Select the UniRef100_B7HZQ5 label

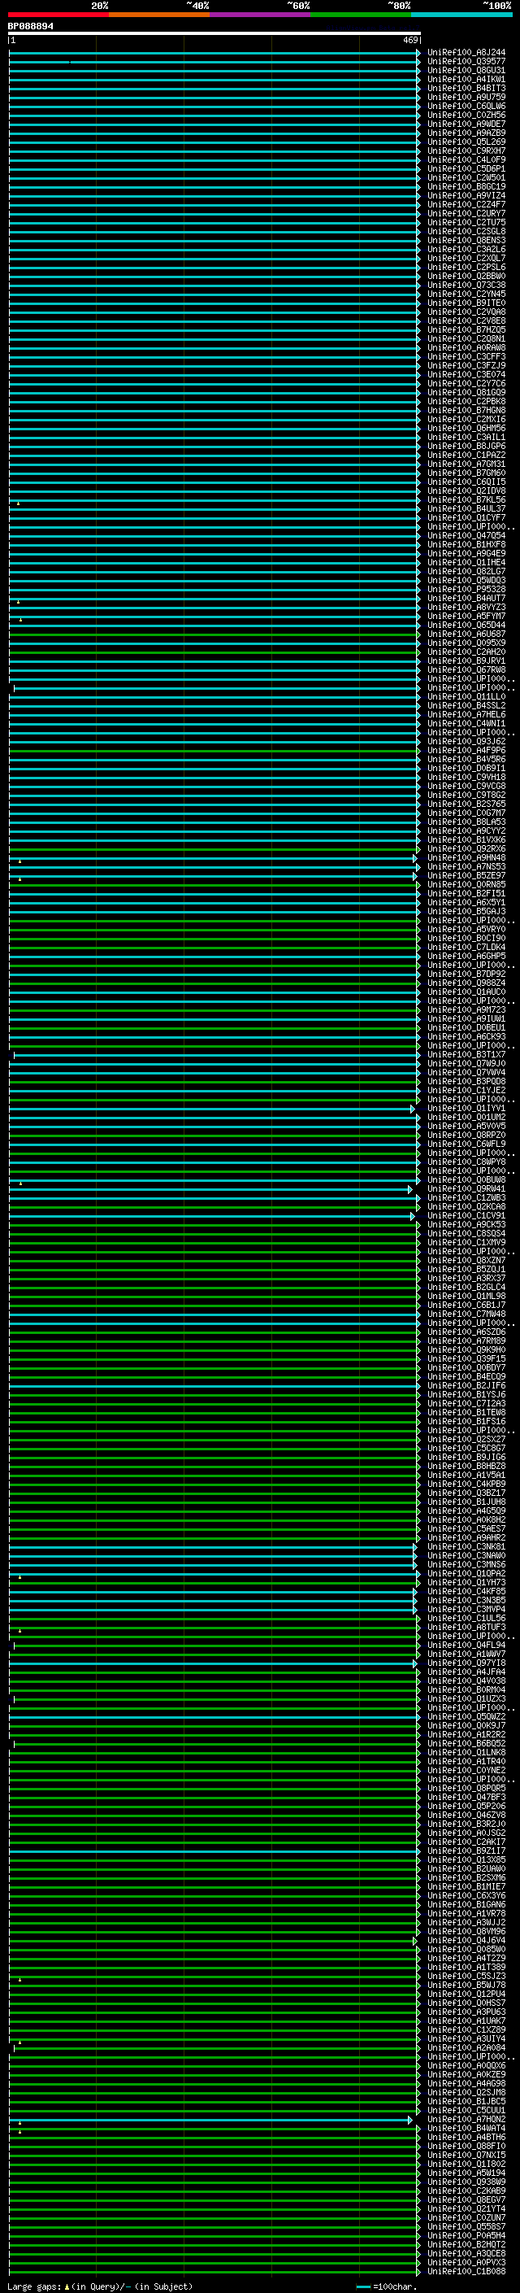(466, 330)
